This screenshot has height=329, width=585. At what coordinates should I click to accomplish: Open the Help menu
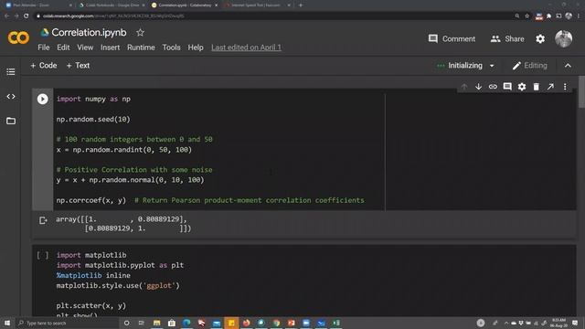[196, 48]
